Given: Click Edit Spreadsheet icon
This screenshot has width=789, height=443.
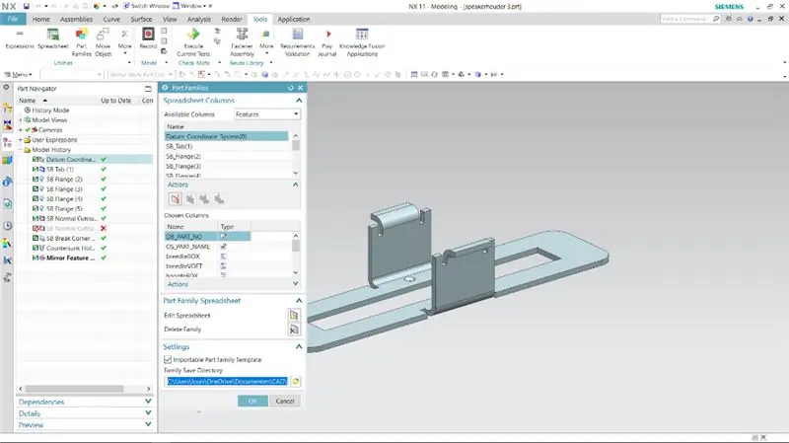Looking at the screenshot, I should [x=294, y=315].
